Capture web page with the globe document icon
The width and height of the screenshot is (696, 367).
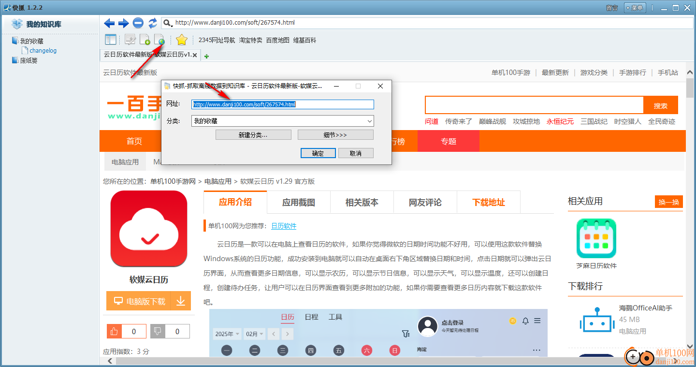point(159,40)
